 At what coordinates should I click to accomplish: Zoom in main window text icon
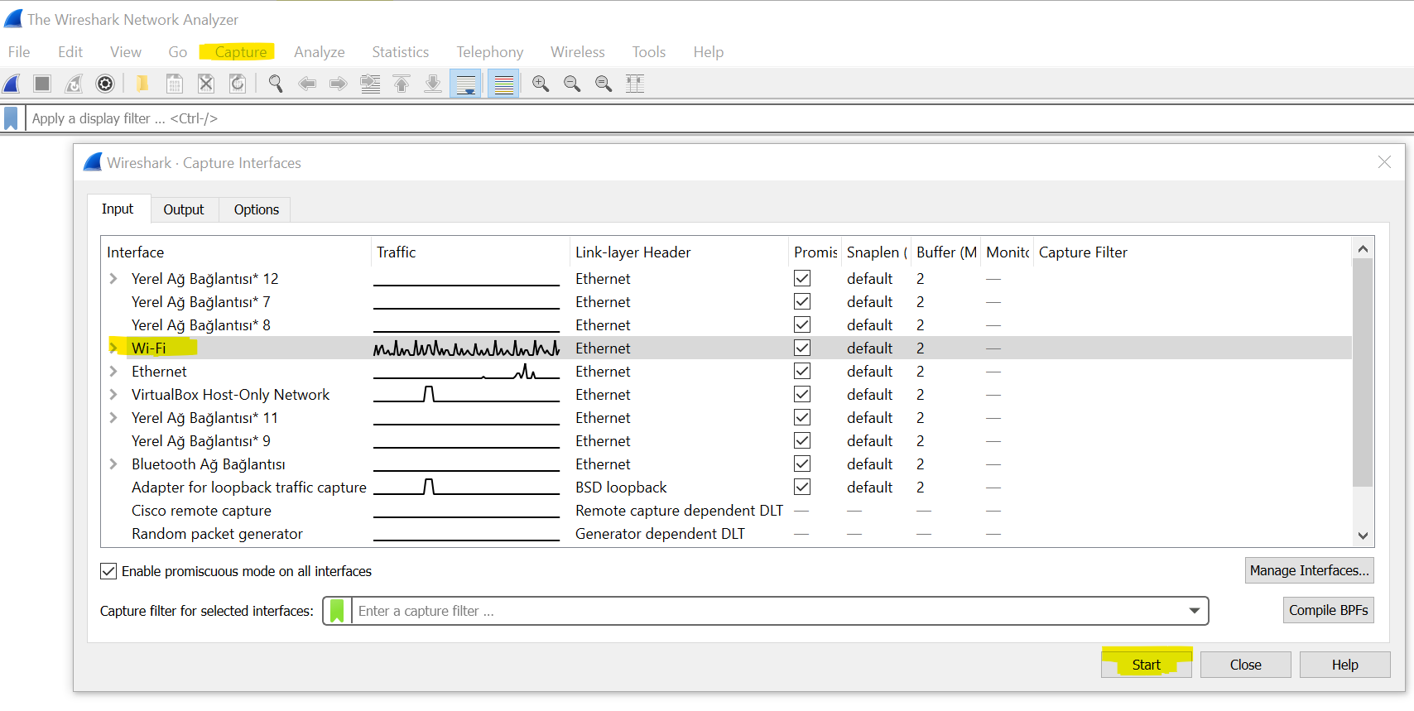click(x=541, y=84)
